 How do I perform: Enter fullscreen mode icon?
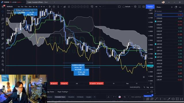click(139, 7)
